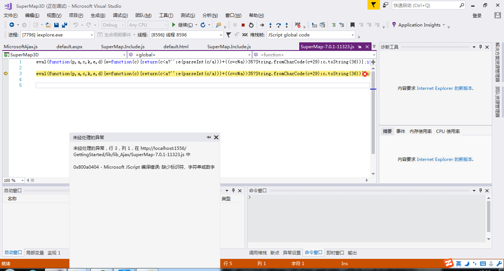
Task: Pin the unhandled exception popup
Action: coord(208,137)
